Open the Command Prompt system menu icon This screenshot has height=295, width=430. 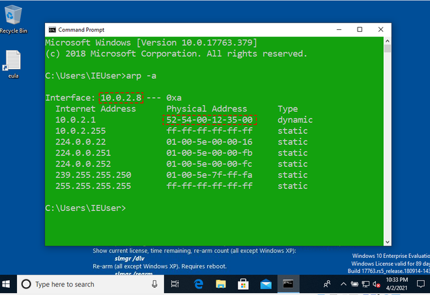click(51, 29)
